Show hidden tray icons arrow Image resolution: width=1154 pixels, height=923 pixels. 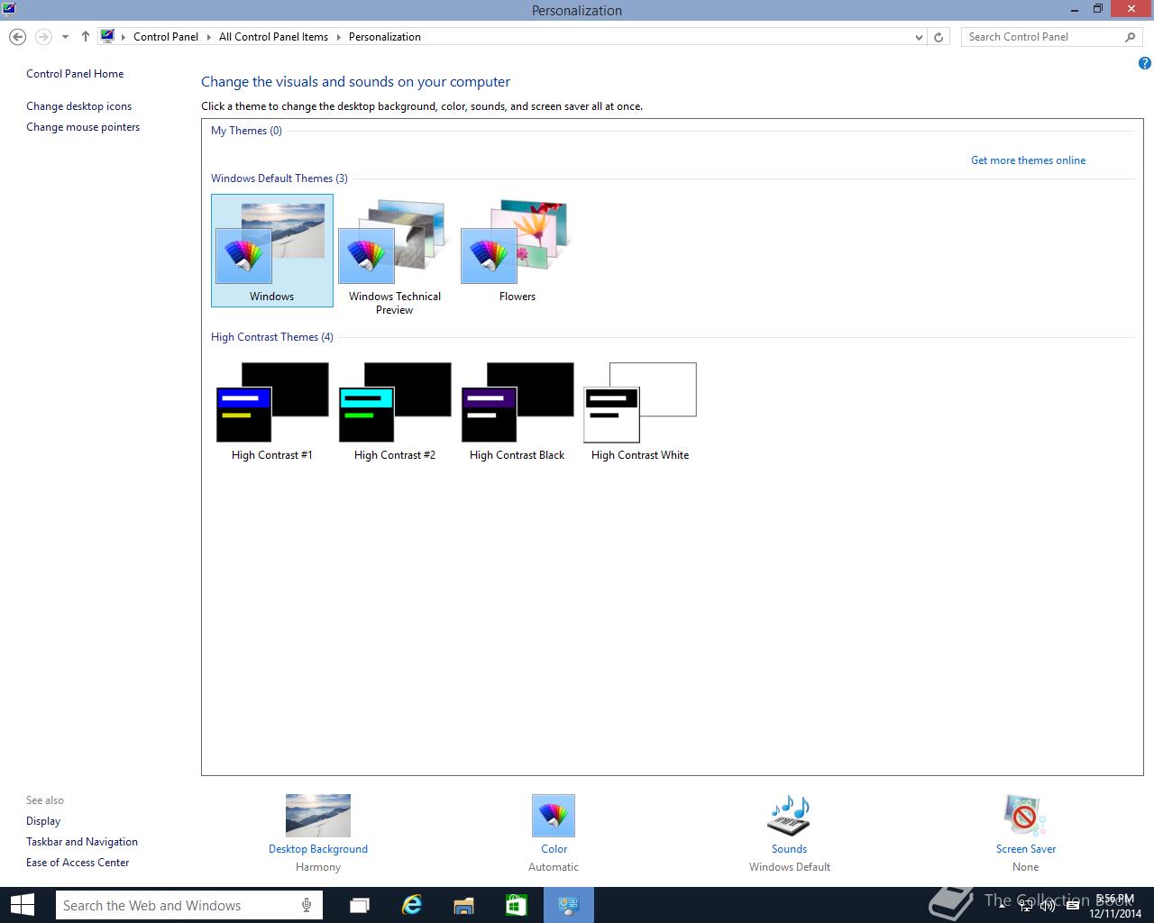[x=1003, y=906]
